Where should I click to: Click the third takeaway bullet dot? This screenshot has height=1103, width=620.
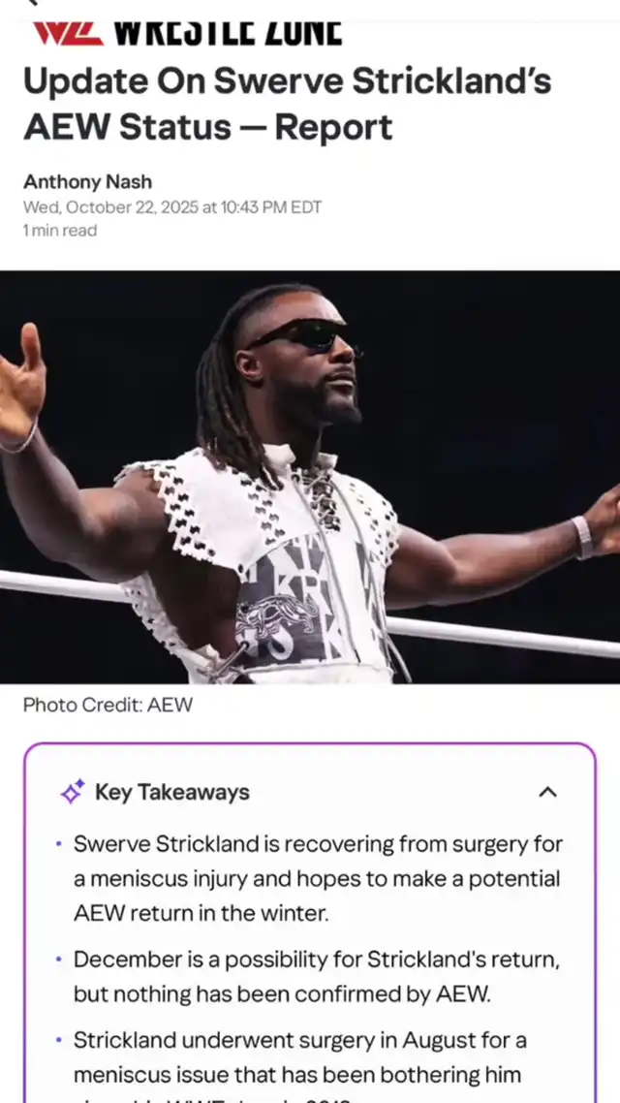click(59, 1040)
